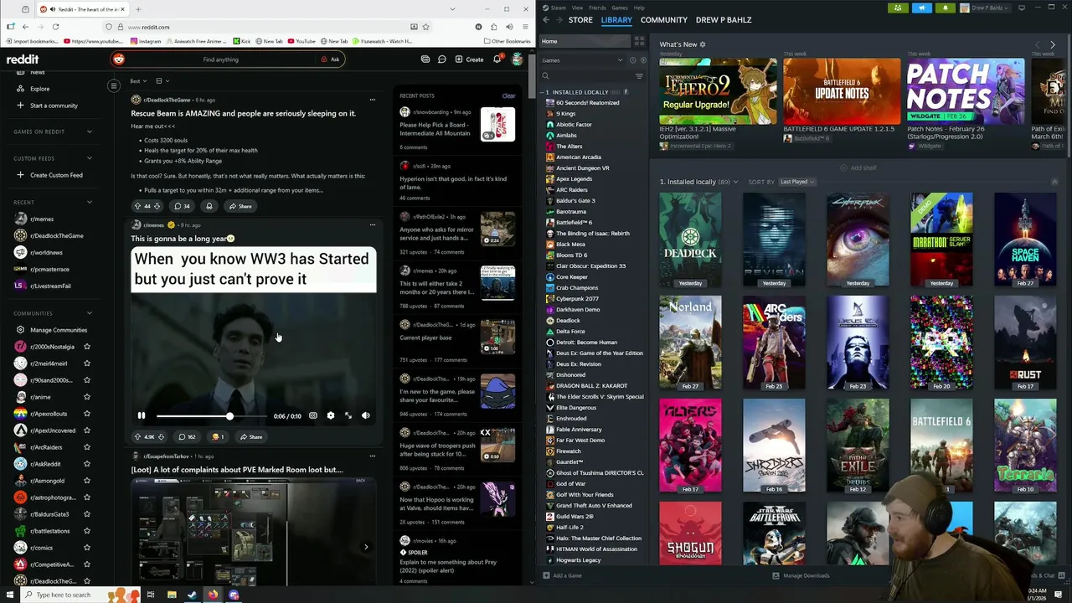The width and height of the screenshot is (1072, 603).
Task: Clear the Recent Posts list
Action: click(x=508, y=95)
